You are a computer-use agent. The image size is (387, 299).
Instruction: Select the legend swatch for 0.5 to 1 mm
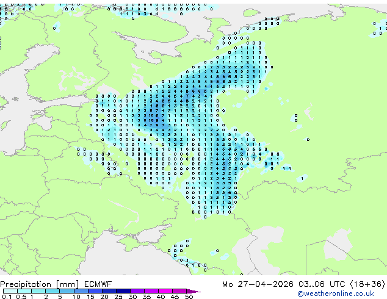tap(24, 291)
